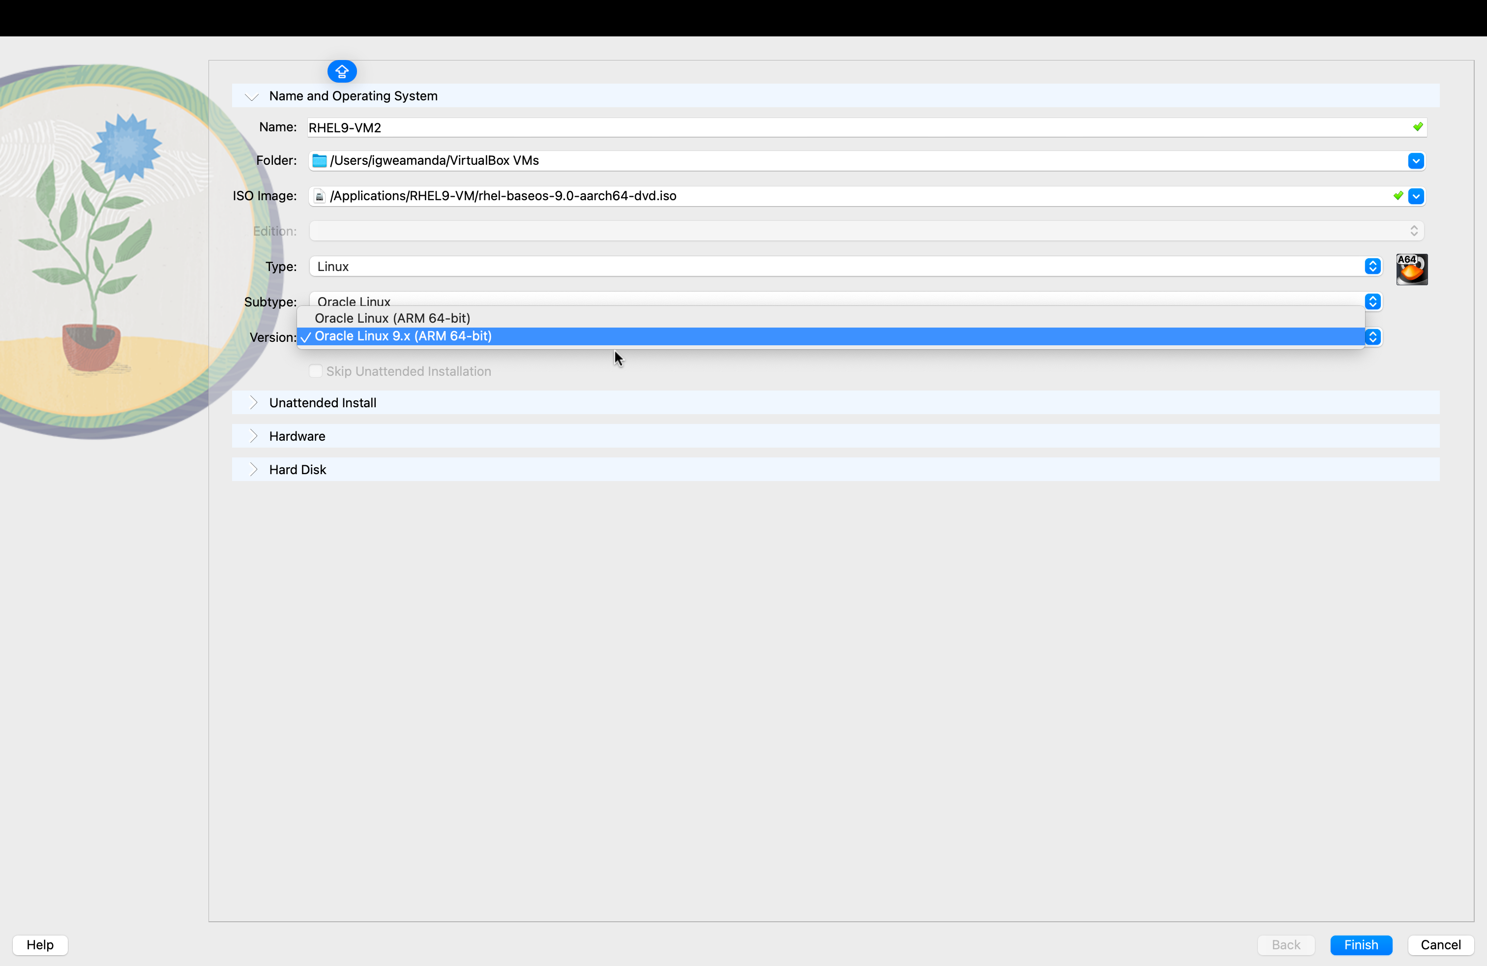Open the ISO Image dropdown arrow
The height and width of the screenshot is (966, 1487).
(1416, 196)
